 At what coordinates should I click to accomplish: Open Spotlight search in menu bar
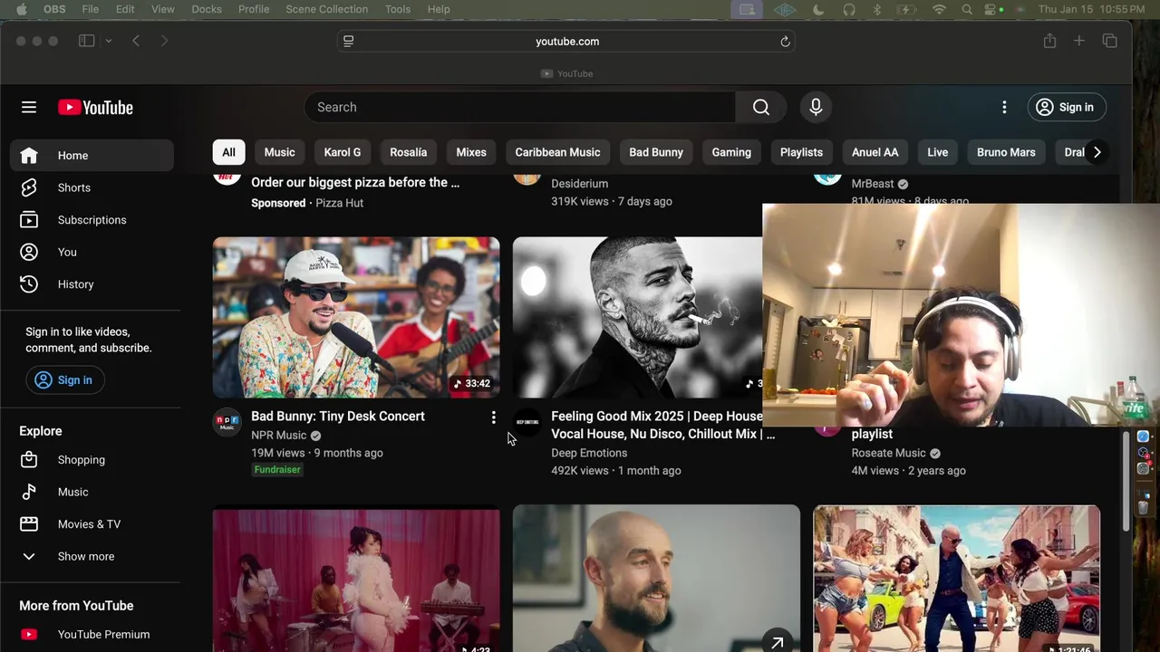967,9
